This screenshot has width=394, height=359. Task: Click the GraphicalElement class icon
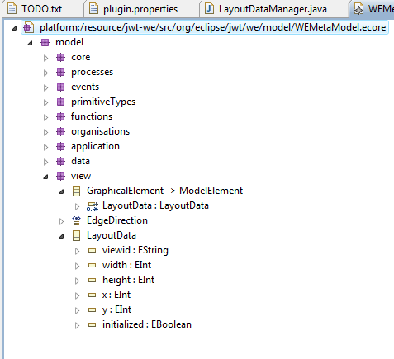click(x=76, y=191)
